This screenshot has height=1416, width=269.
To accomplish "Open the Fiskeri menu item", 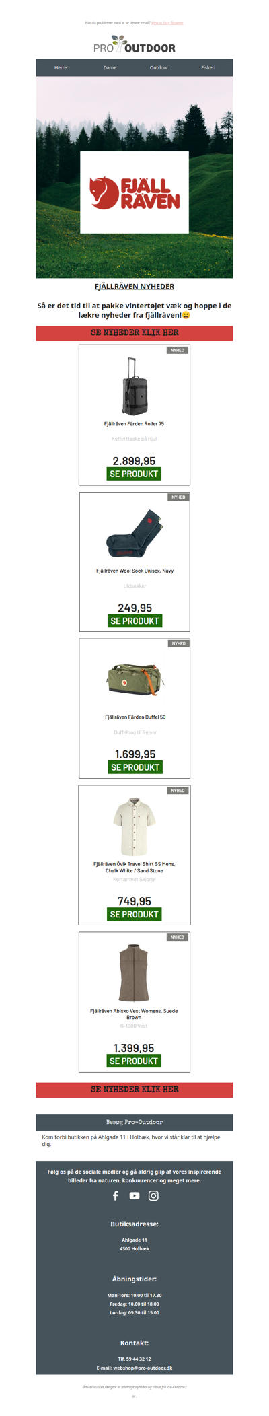I will pyautogui.click(x=208, y=67).
